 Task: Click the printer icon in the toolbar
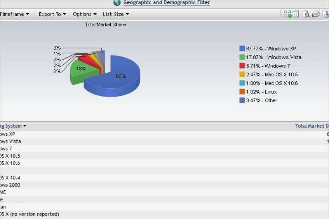click(316, 14)
